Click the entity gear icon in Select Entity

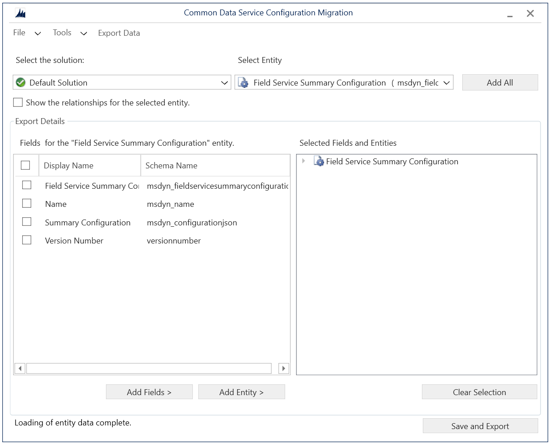click(244, 83)
